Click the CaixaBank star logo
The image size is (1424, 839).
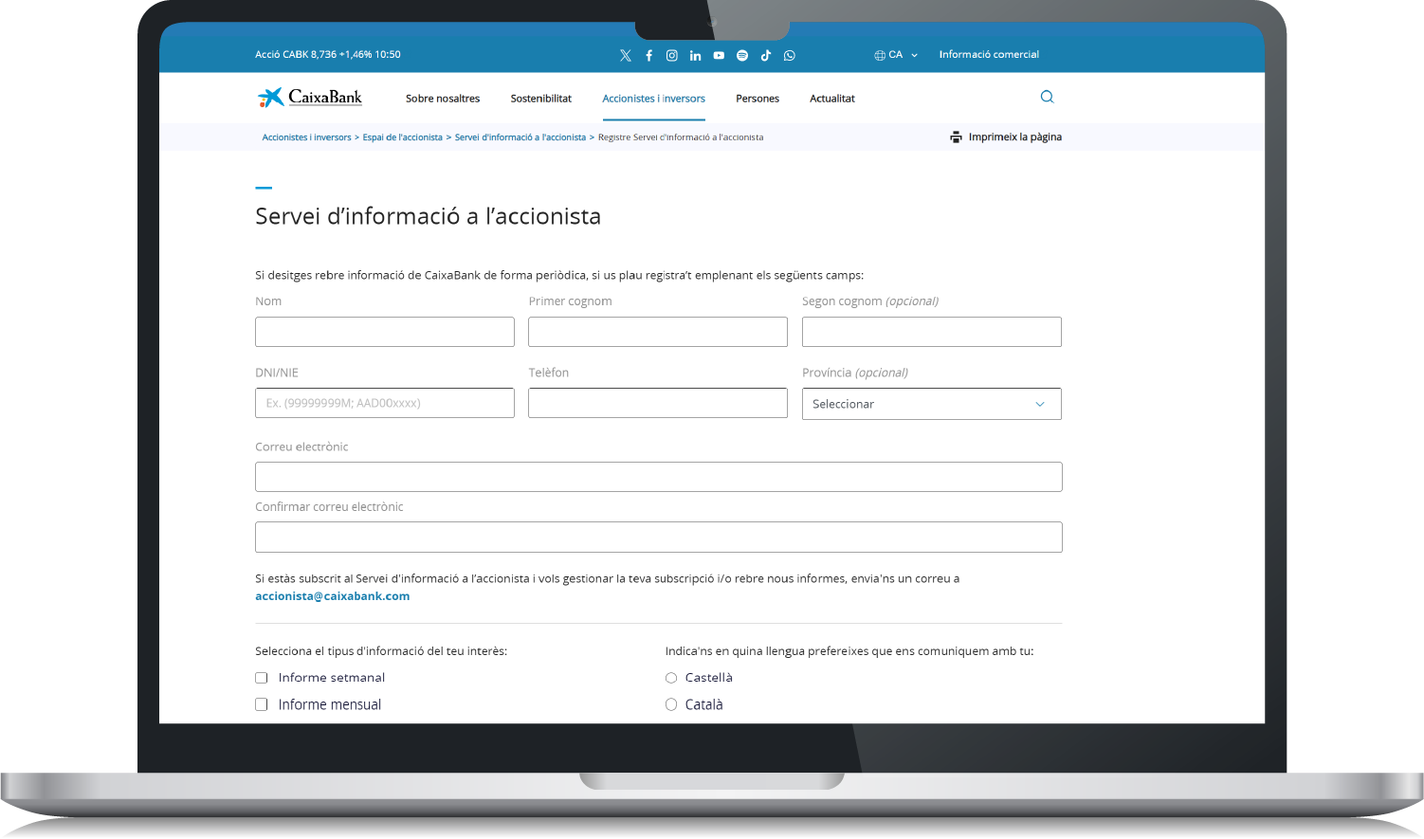[x=269, y=96]
